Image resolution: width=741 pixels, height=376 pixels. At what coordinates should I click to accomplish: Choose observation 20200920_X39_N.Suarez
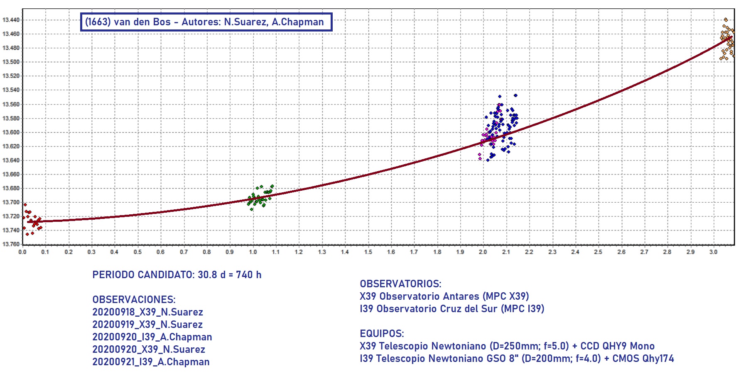point(149,349)
